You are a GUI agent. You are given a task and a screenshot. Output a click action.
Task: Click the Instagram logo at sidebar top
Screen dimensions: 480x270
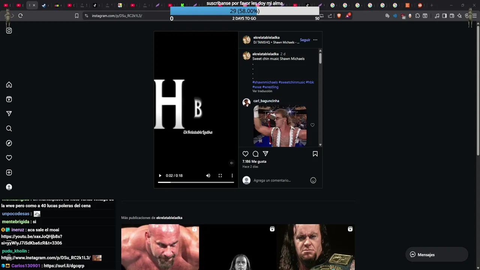(x=9, y=31)
